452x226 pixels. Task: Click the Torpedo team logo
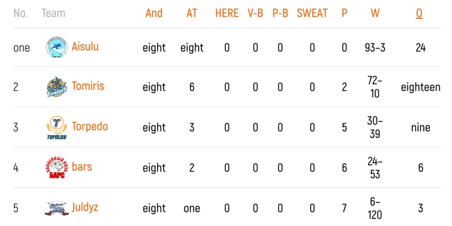coord(57,127)
